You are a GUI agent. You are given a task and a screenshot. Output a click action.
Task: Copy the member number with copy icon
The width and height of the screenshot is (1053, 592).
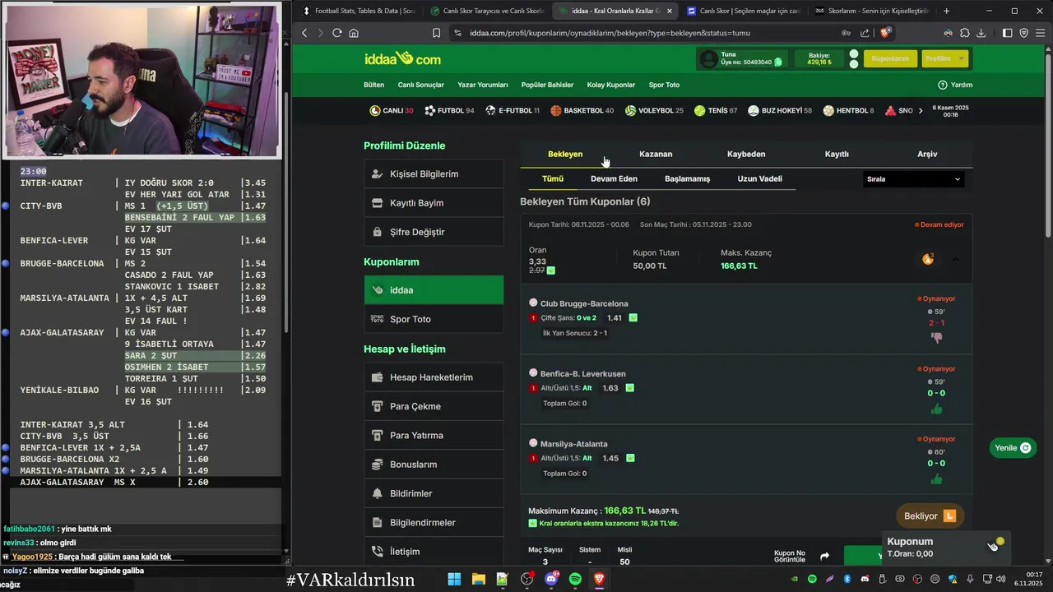(x=778, y=62)
